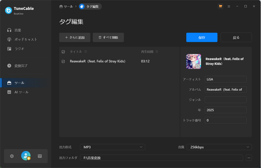Edit album cover art via pencil icon
Screen dimensions: 261x168
[198, 66]
